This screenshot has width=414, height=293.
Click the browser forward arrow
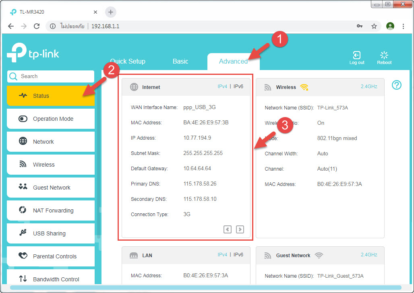pyautogui.click(x=24, y=26)
